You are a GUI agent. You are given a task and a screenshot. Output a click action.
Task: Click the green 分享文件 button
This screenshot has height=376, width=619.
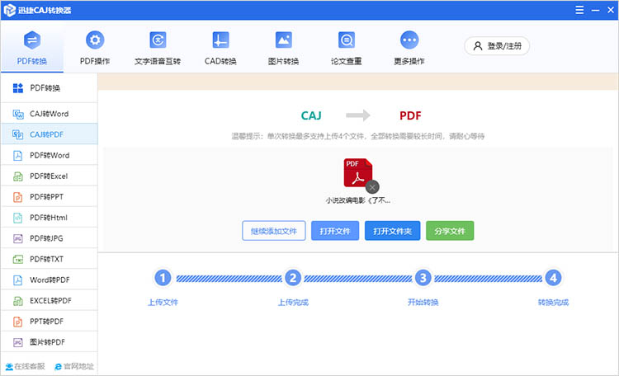450,231
